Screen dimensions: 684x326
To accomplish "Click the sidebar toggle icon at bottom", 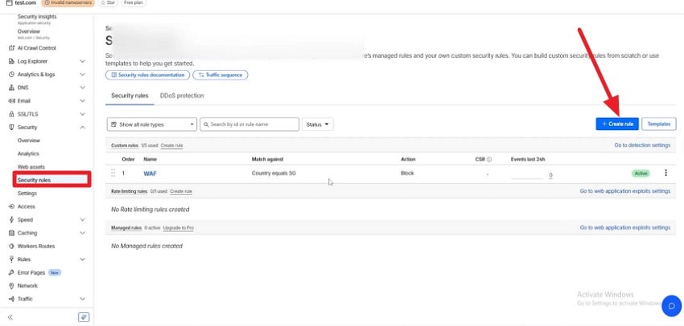I will pos(84,317).
